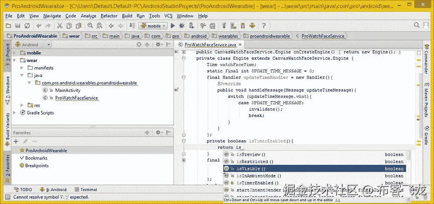Expand the mobile module node

15,53
